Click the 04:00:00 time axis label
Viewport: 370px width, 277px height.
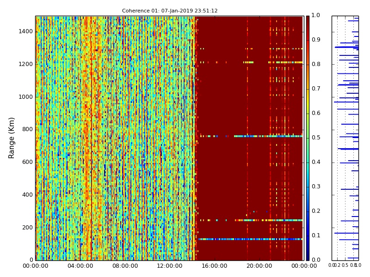(80, 266)
